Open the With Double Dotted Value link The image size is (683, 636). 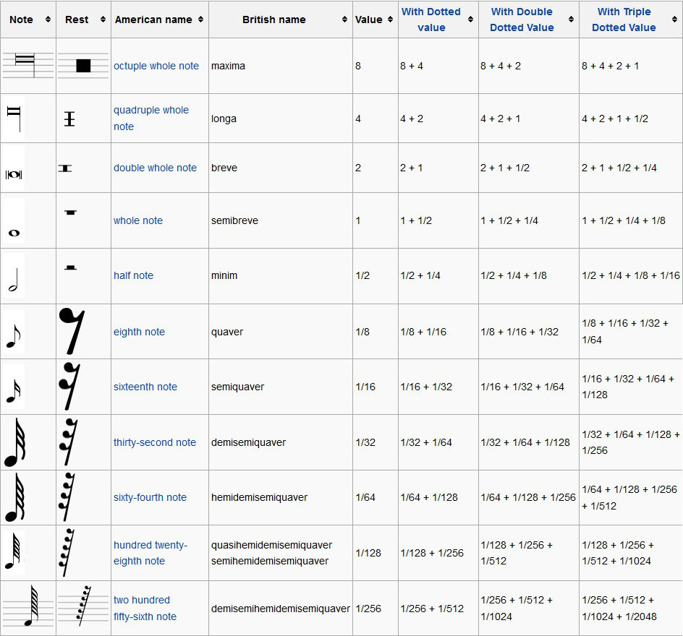(x=521, y=20)
